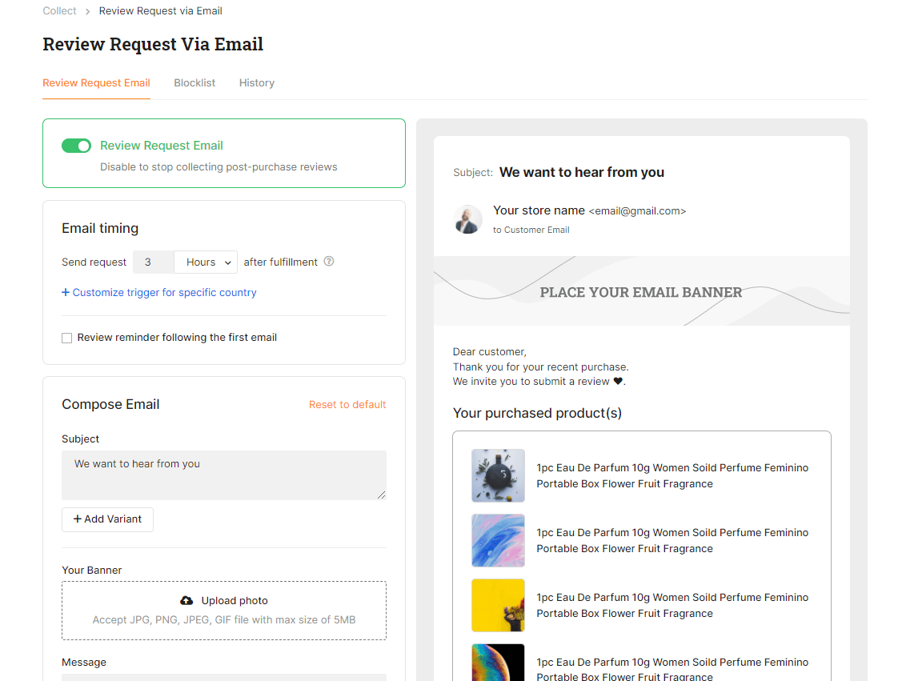Click the help icon beside "after fulfillment"
The width and height of the screenshot is (898, 681).
coord(329,262)
